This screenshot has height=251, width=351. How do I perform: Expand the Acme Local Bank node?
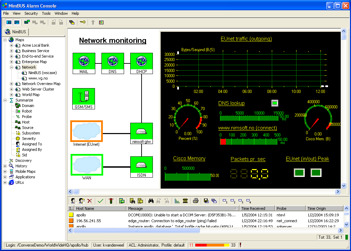point(11,46)
